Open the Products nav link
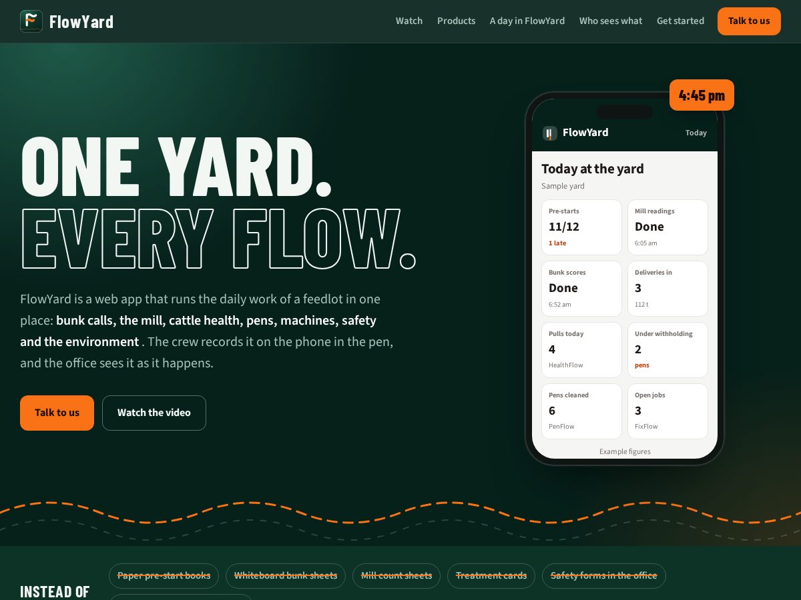Viewport: 801px width, 600px height. pos(457,21)
